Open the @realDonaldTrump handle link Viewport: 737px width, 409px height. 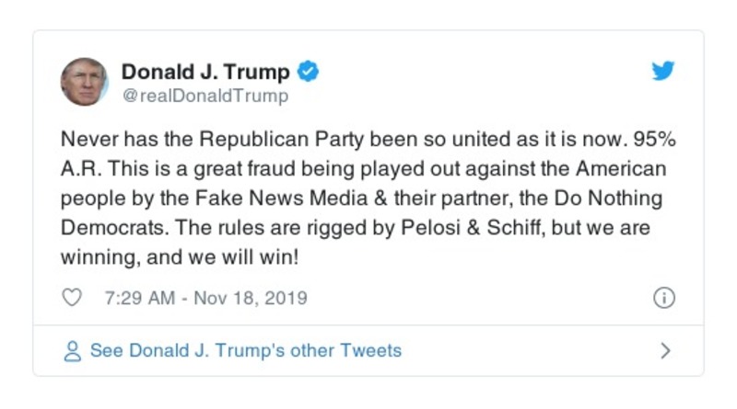205,96
